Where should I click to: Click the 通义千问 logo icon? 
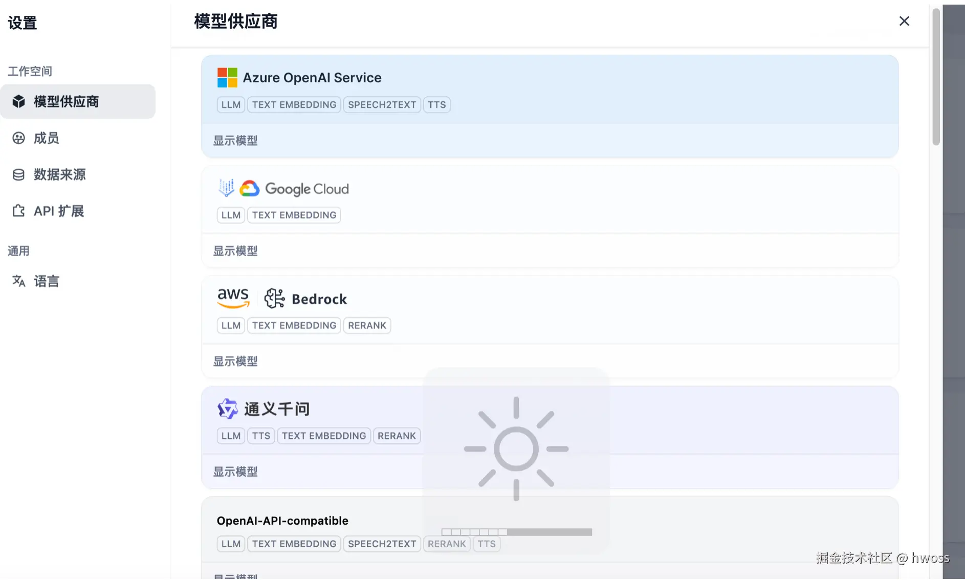[227, 409]
